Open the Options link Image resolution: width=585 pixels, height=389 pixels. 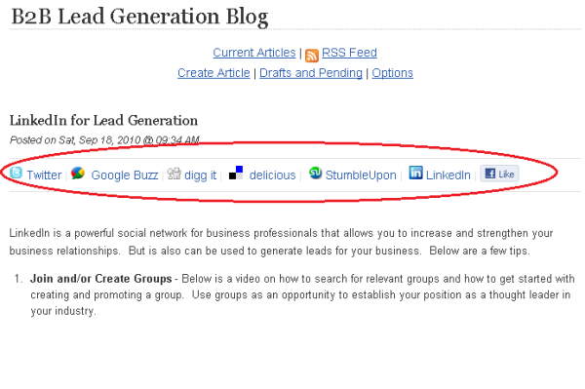393,73
